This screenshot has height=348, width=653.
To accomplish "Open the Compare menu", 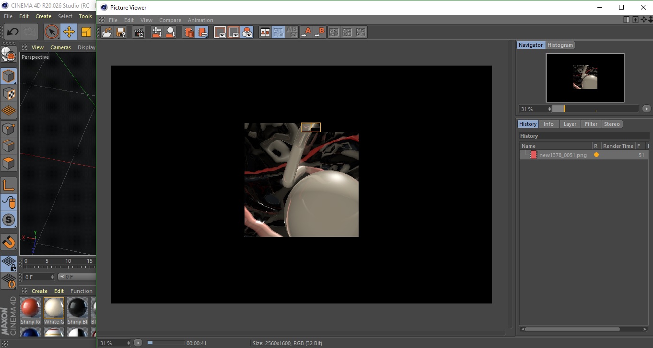I will [x=170, y=20].
